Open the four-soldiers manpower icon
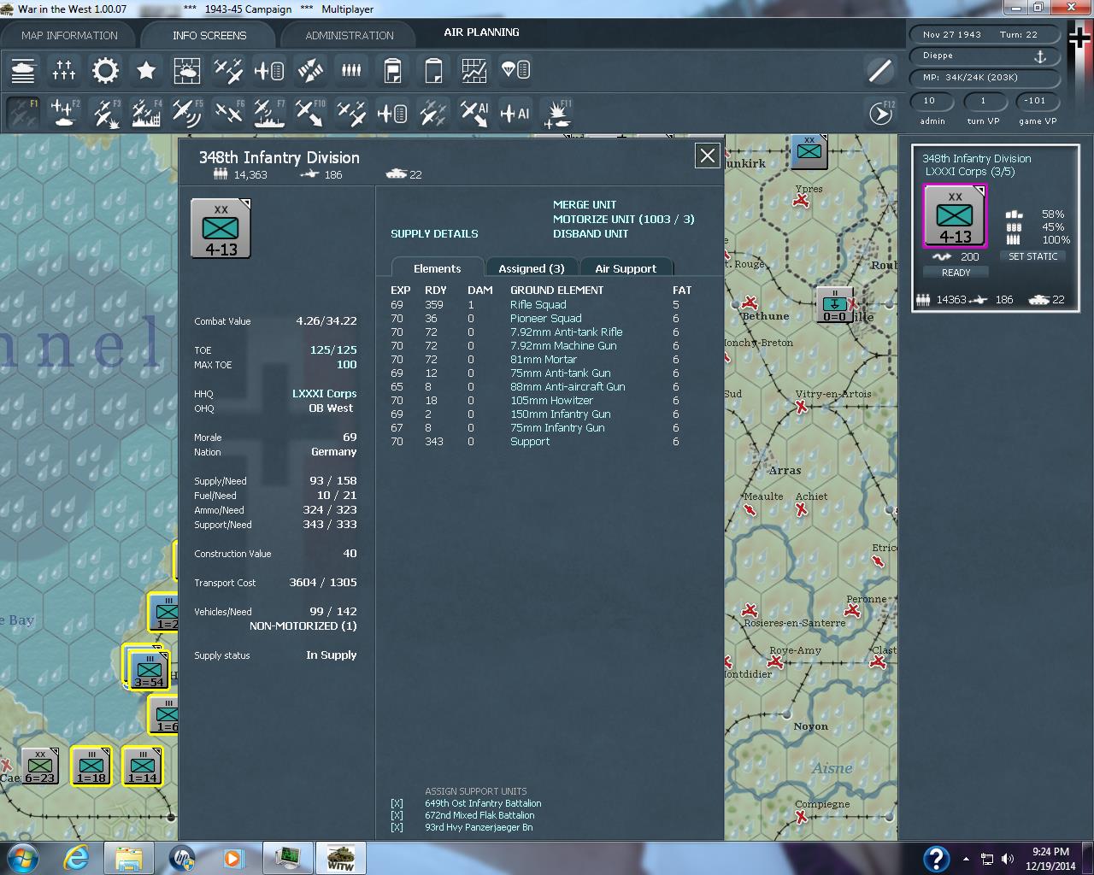This screenshot has width=1094, height=875. pyautogui.click(x=351, y=70)
